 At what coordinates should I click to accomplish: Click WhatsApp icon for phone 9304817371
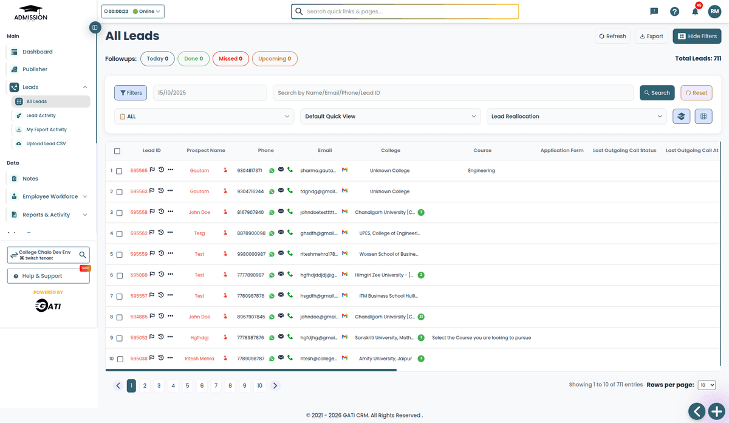pos(272,171)
